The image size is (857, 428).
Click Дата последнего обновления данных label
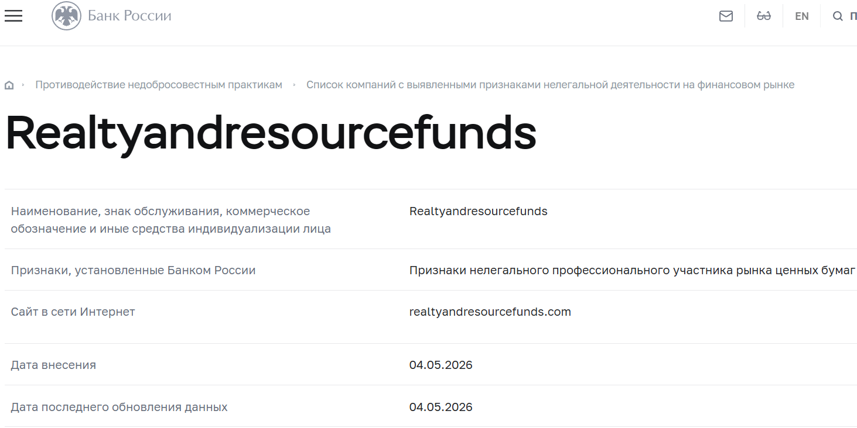(x=119, y=407)
